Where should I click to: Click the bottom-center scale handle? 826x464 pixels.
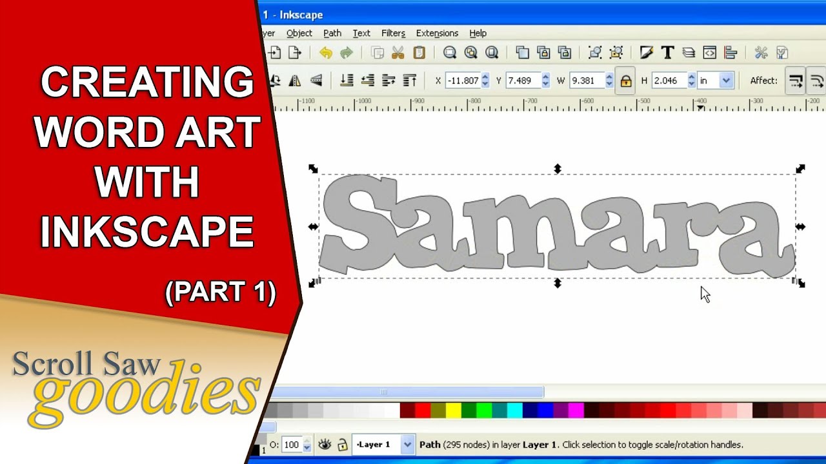558,283
